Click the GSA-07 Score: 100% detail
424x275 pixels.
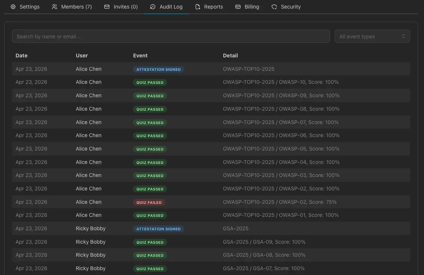coord(264,269)
